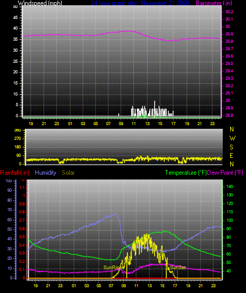Select the 29.5 value on barometer axis
This screenshot has width=246, height=293.
(x=229, y=63)
